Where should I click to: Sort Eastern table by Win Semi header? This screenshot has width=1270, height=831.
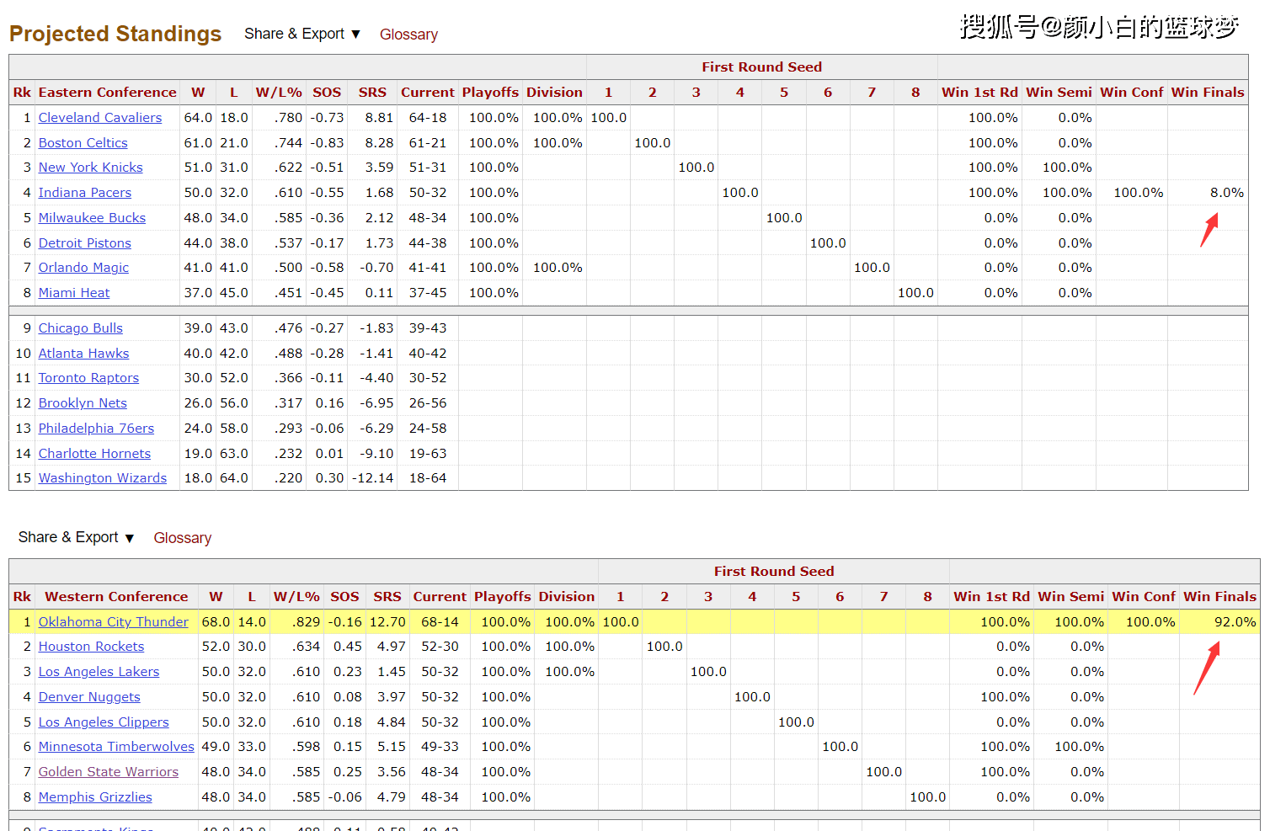tap(1059, 93)
